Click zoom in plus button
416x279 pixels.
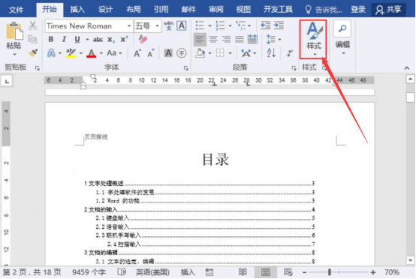click(373, 272)
